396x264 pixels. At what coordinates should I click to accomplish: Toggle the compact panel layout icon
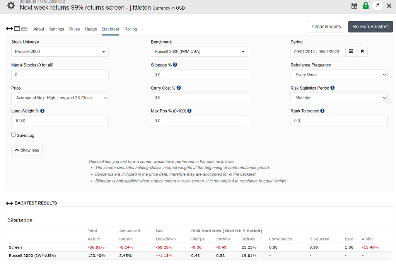(x=24, y=29)
